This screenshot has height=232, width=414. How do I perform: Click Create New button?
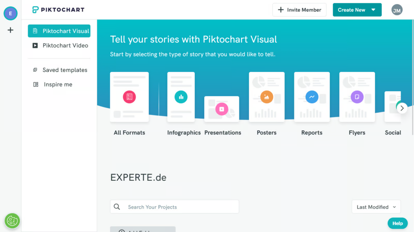(x=357, y=10)
